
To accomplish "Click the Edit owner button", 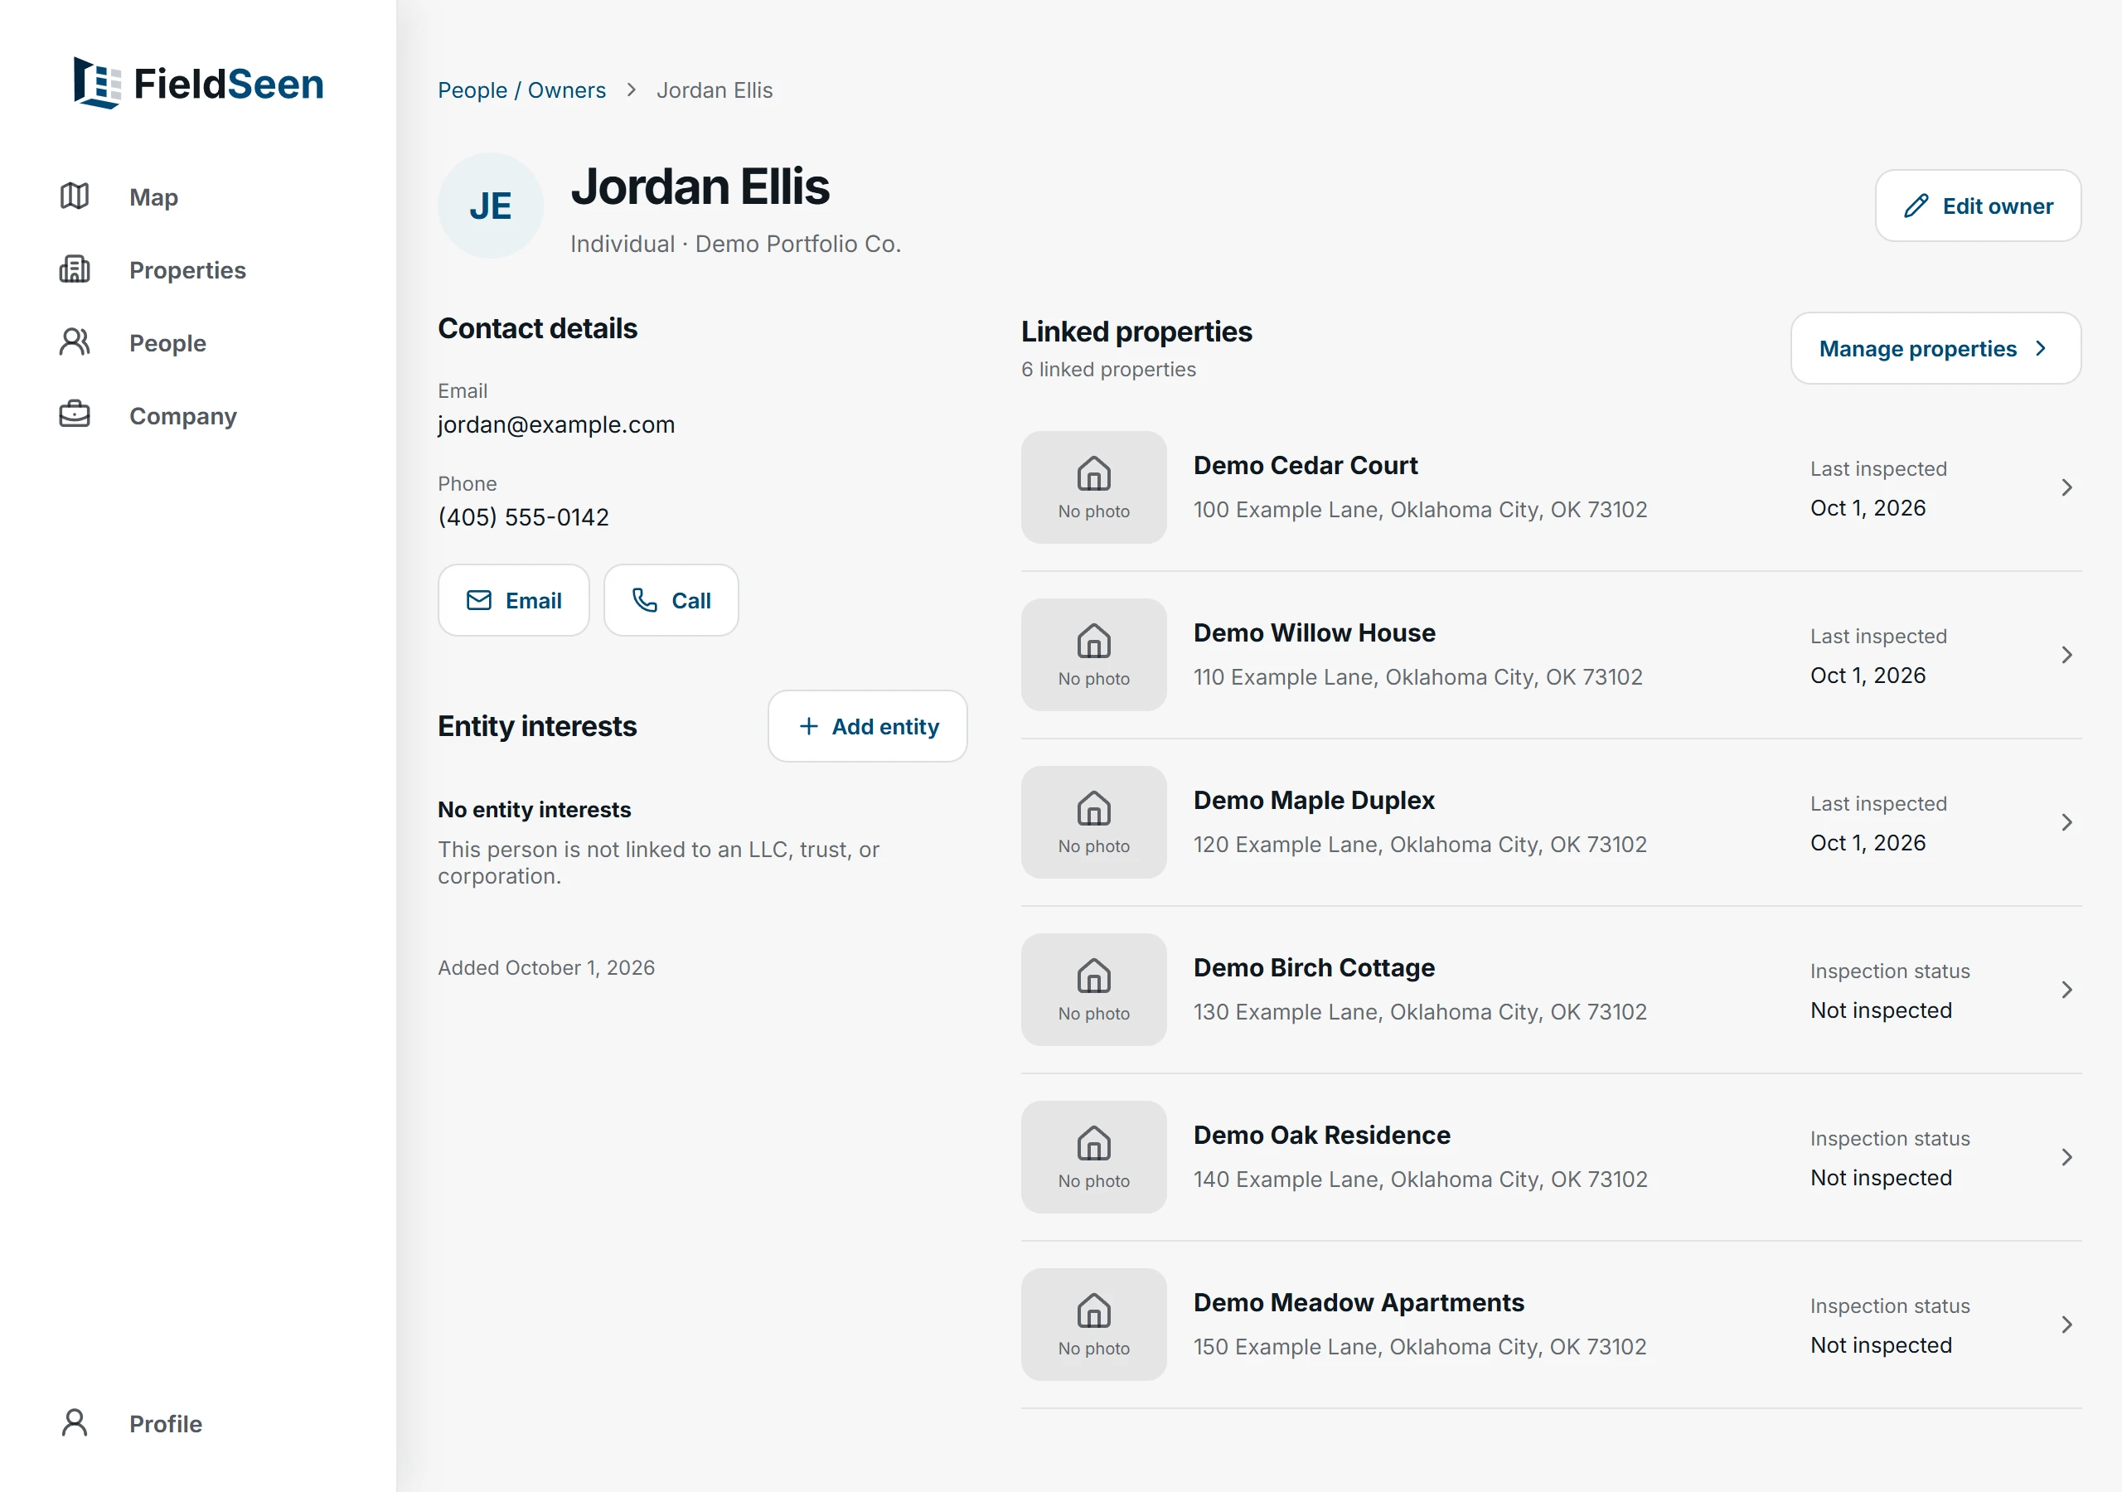I will 1978,206.
